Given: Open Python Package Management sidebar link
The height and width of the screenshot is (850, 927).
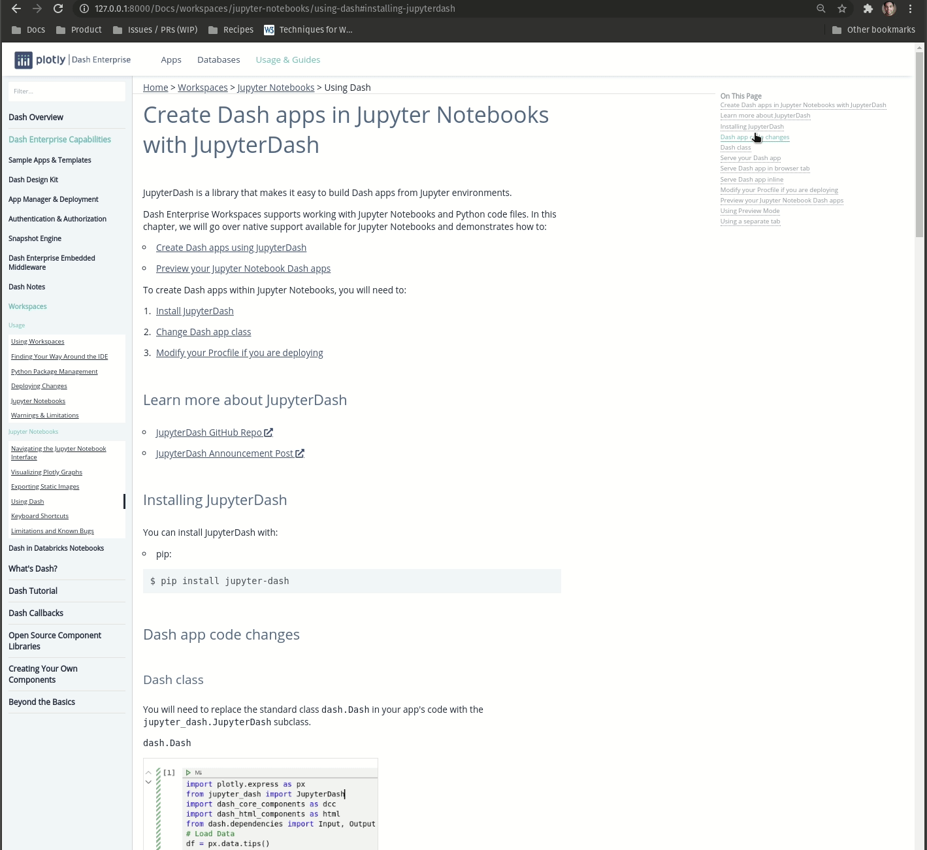Looking at the screenshot, I should tap(54, 372).
